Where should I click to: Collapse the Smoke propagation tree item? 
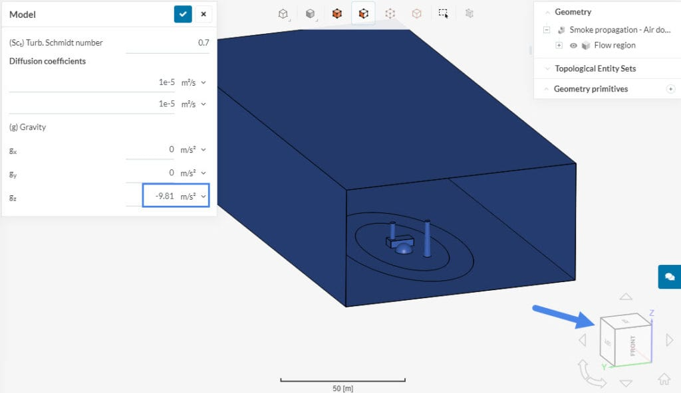[547, 30]
